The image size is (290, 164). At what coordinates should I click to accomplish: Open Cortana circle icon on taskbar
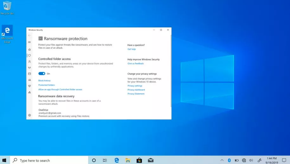94,160
